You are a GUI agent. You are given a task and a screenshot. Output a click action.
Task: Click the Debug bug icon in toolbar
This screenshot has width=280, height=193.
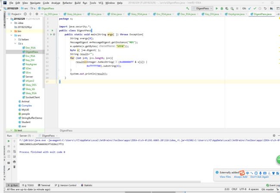[x=222, y=8]
